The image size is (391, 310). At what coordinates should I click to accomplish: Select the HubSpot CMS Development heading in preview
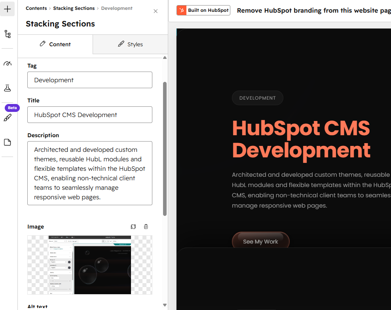click(x=301, y=139)
